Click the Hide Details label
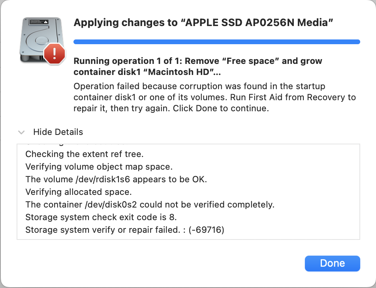The image size is (376, 288). tap(58, 132)
